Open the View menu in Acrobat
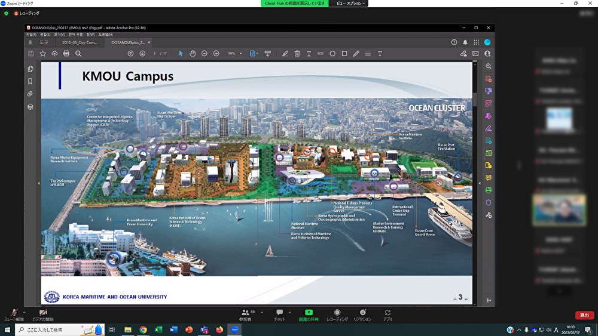The image size is (598, 336). coord(59,35)
